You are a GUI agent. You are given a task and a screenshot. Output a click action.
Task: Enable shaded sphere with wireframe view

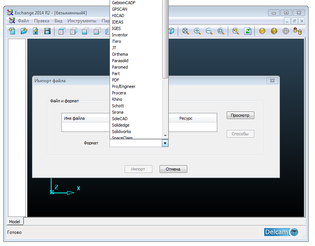point(274,31)
